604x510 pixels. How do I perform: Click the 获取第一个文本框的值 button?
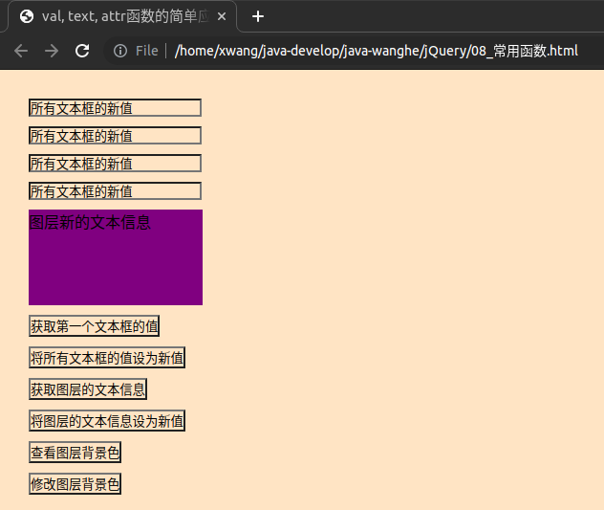tap(94, 326)
